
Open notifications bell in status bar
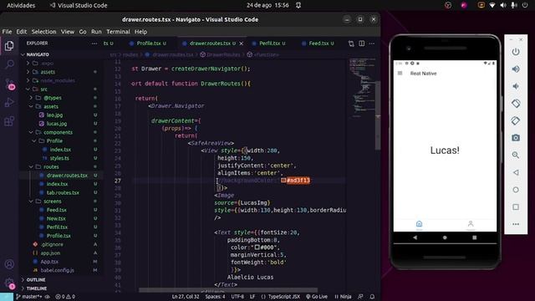pyautogui.click(x=372, y=297)
